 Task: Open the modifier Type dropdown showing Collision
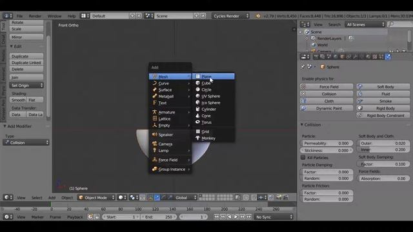point(26,142)
